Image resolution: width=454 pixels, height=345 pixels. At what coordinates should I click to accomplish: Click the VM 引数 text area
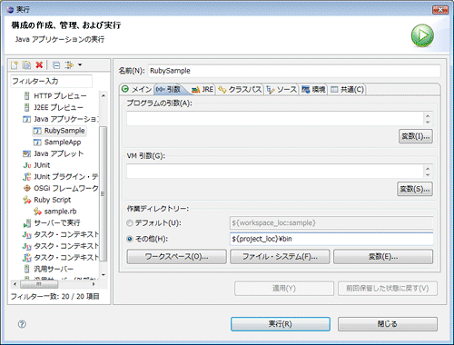point(275,172)
